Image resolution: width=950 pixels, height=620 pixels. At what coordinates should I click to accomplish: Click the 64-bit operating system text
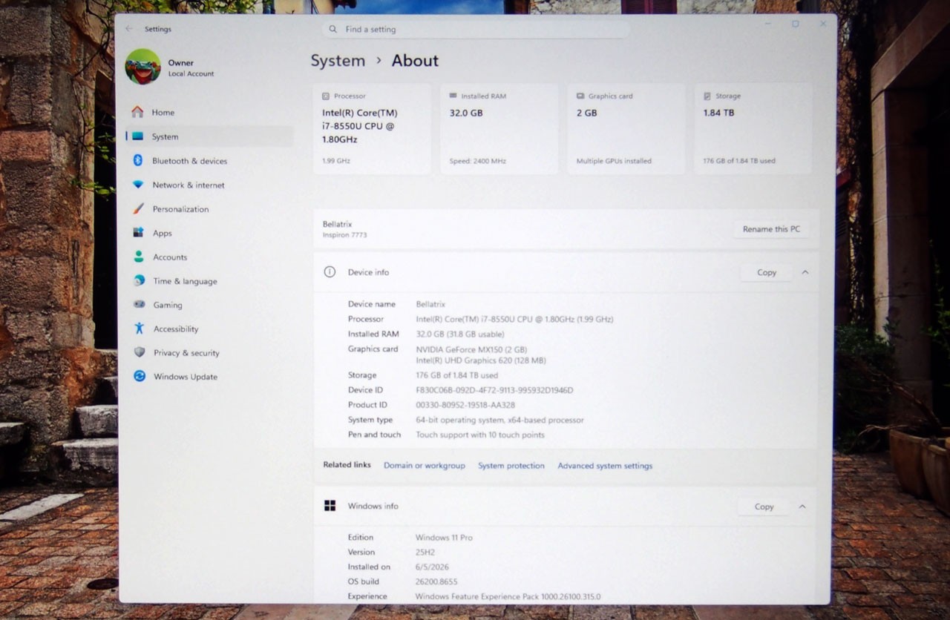[x=499, y=420]
